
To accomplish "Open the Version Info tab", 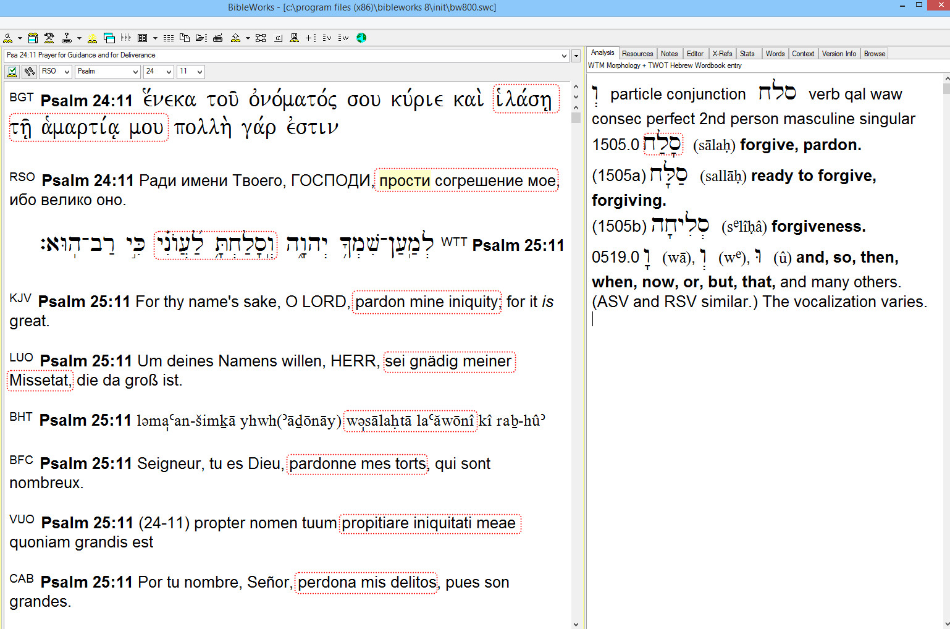I will click(x=839, y=54).
